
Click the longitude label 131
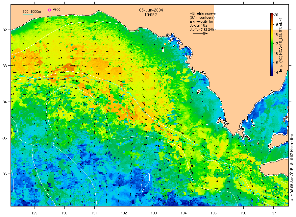coord(94,213)
